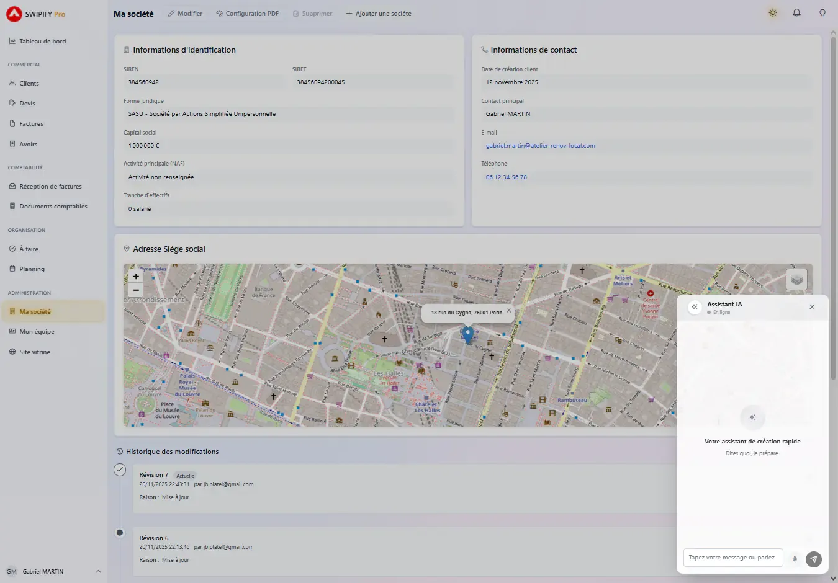Image resolution: width=838 pixels, height=583 pixels.
Task: Activate the microphone in the assistant chat
Action: 795,558
